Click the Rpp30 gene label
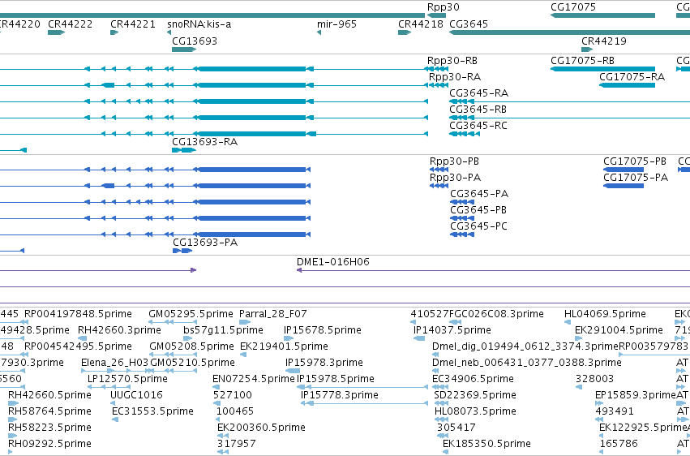This screenshot has width=690, height=456. click(444, 7)
